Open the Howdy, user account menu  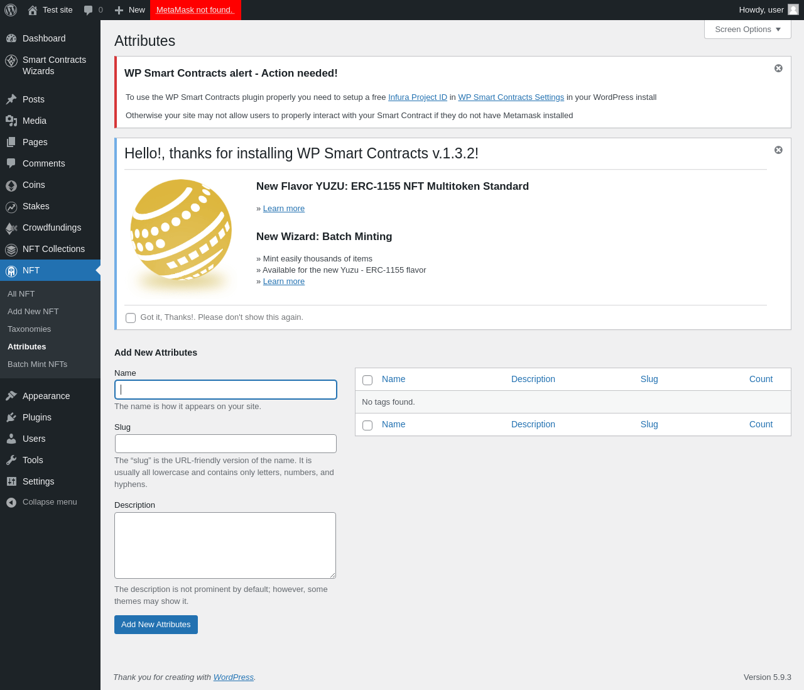pyautogui.click(x=768, y=10)
